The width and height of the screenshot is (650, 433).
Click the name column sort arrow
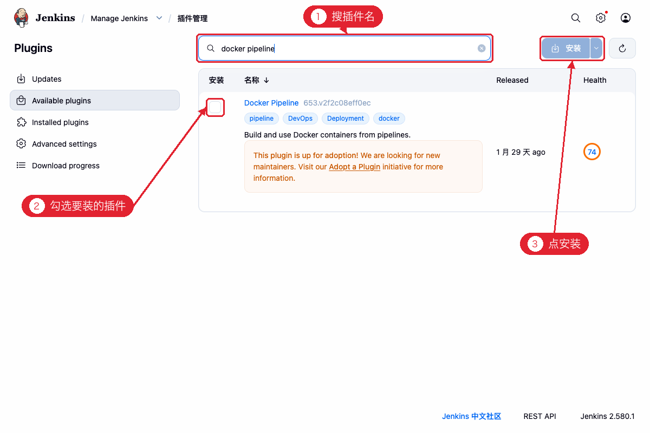tap(266, 80)
